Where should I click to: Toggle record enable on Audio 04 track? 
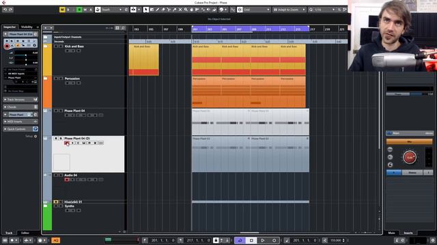(67, 180)
